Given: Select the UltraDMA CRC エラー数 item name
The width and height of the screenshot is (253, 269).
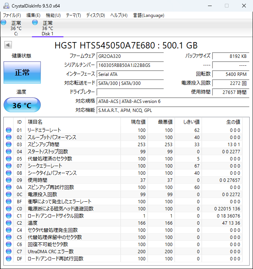Looking at the screenshot, I should point(51,251).
